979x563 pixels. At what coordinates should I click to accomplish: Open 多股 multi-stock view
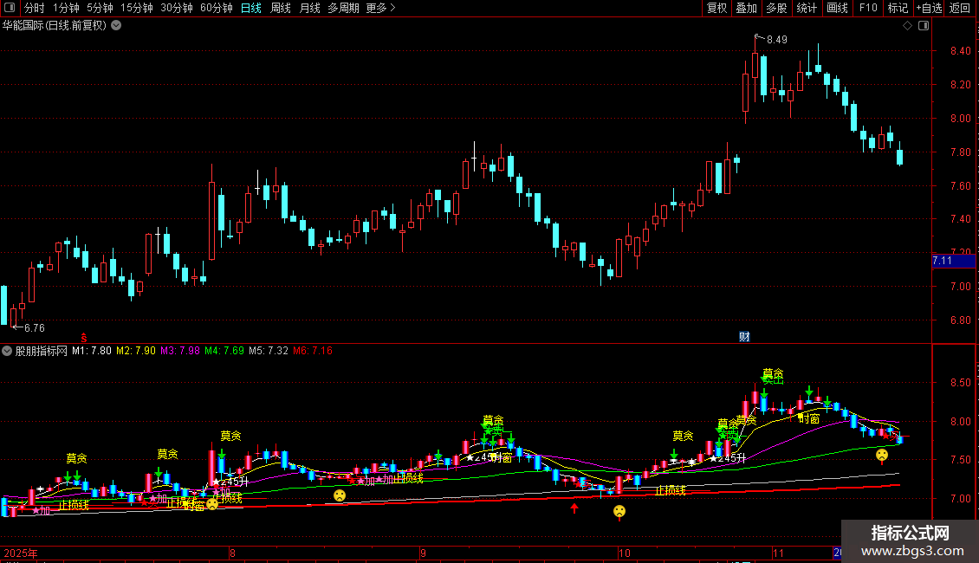777,8
